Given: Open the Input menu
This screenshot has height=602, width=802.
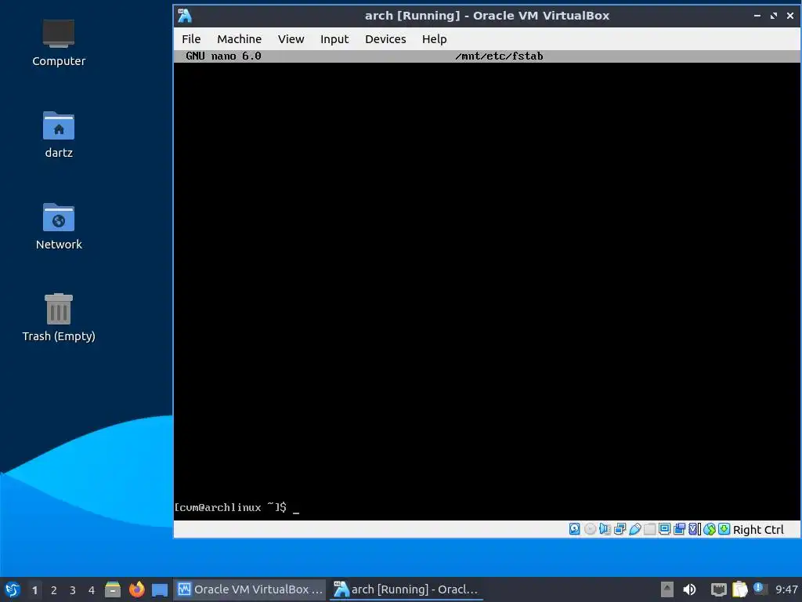Looking at the screenshot, I should click(x=334, y=39).
